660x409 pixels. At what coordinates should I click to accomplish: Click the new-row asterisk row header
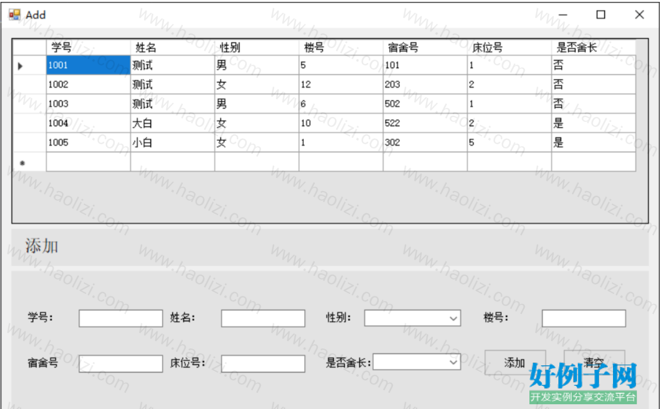pyautogui.click(x=29, y=162)
